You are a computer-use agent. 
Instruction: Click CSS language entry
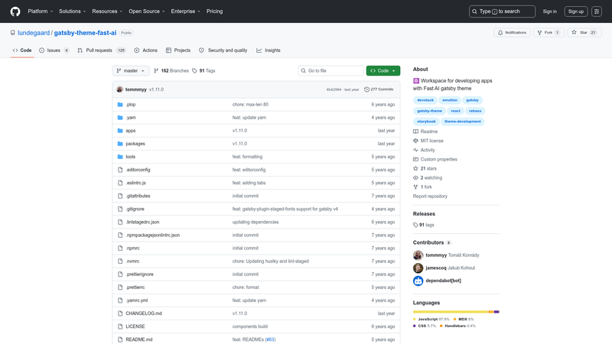(x=424, y=326)
